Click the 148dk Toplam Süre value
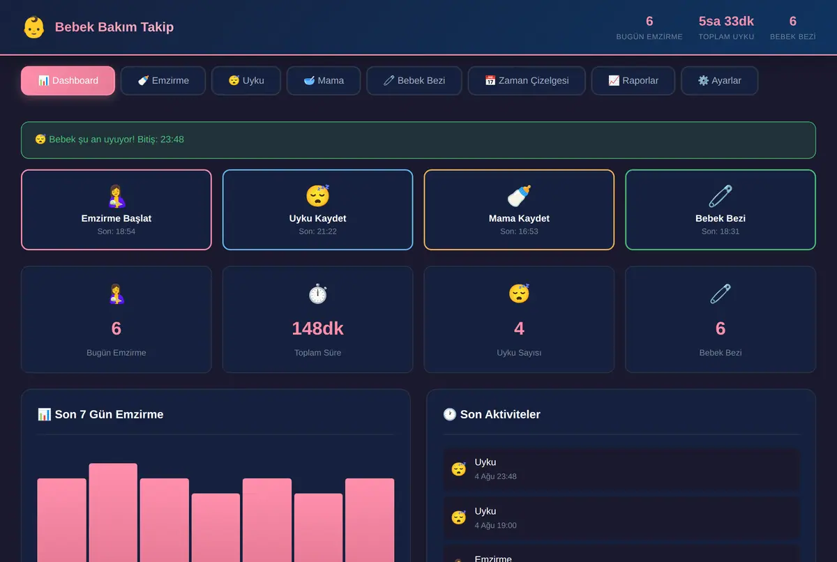Viewport: 837px width, 562px height. (x=317, y=328)
